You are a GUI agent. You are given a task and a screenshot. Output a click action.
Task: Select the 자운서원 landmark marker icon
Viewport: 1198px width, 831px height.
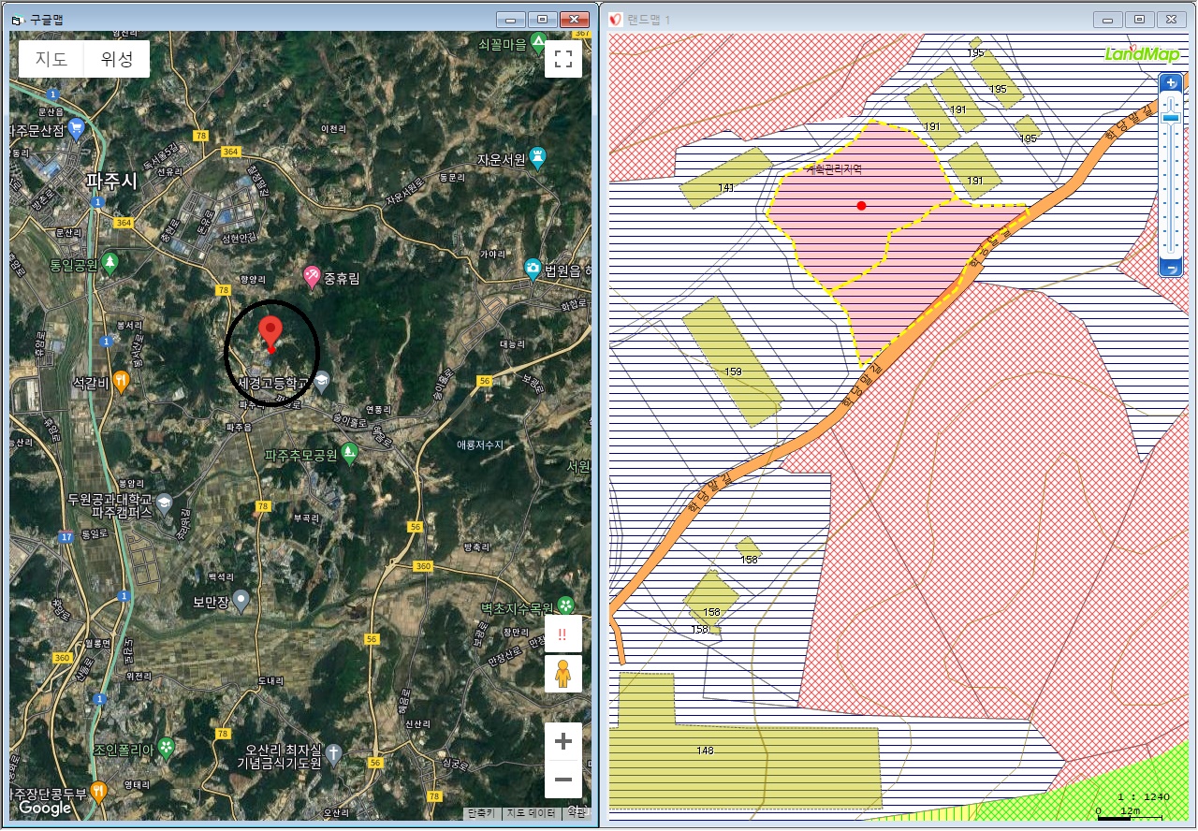538,155
